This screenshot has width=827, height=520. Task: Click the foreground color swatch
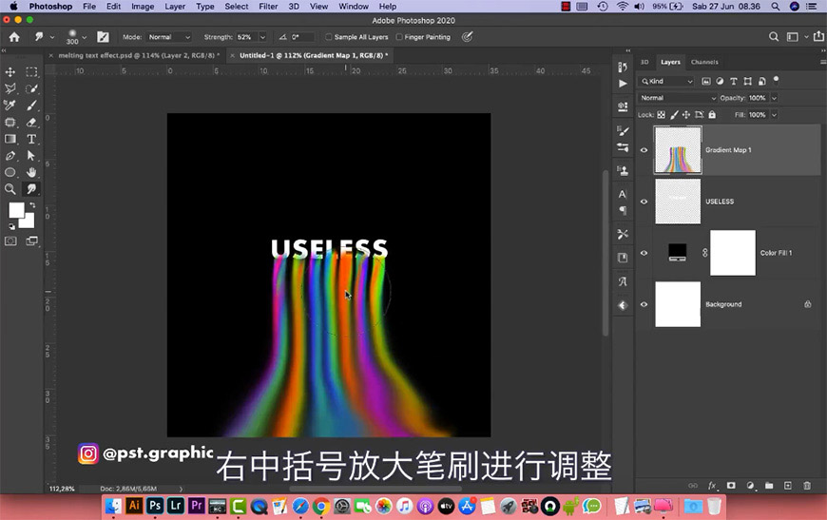[16, 210]
